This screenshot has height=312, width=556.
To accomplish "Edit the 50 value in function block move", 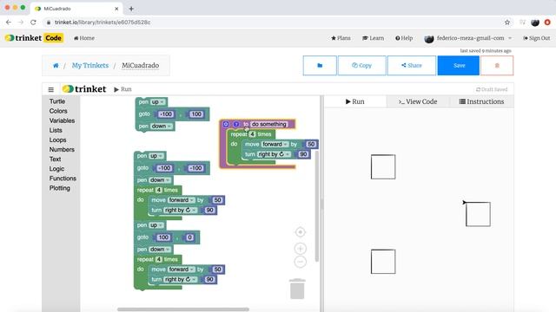I will (x=311, y=145).
